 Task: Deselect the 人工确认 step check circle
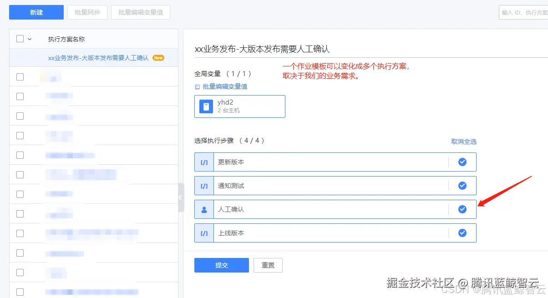coord(462,209)
